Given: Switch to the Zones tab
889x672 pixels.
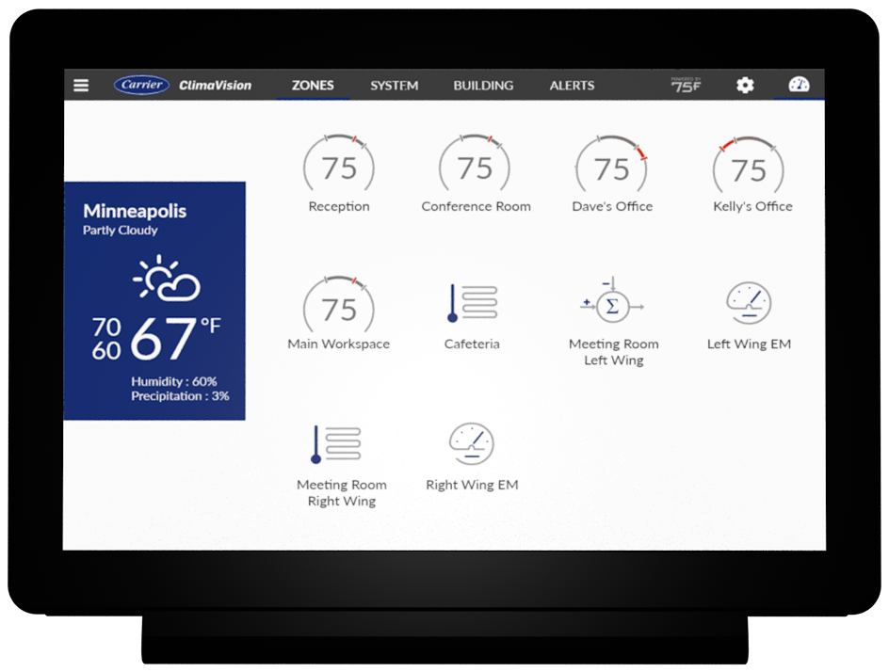Looking at the screenshot, I should (313, 86).
